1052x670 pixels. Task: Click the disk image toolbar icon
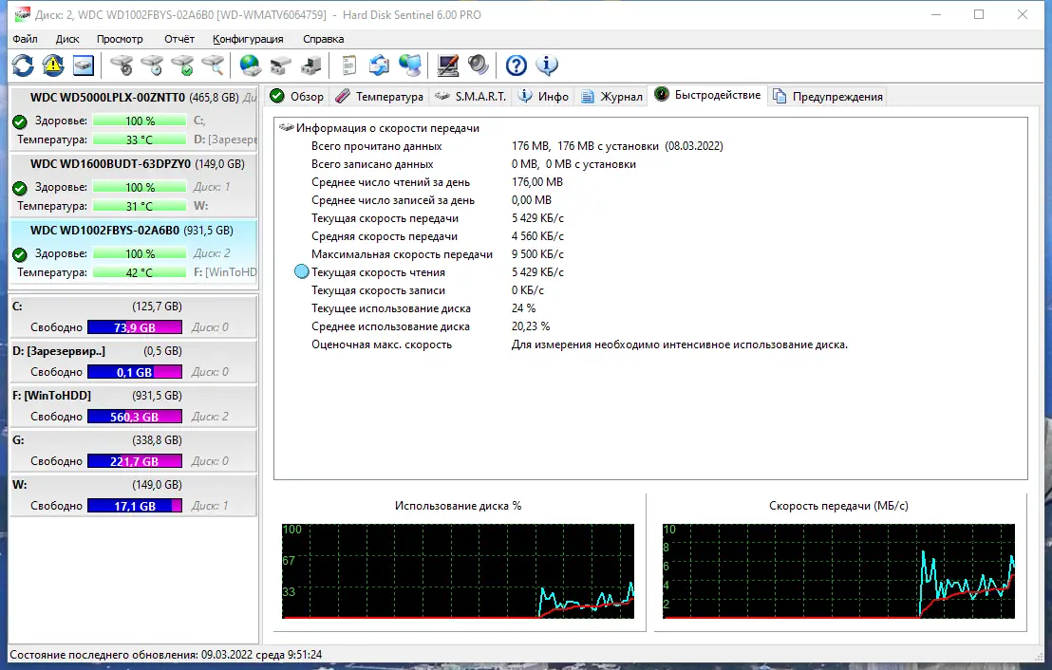84,65
